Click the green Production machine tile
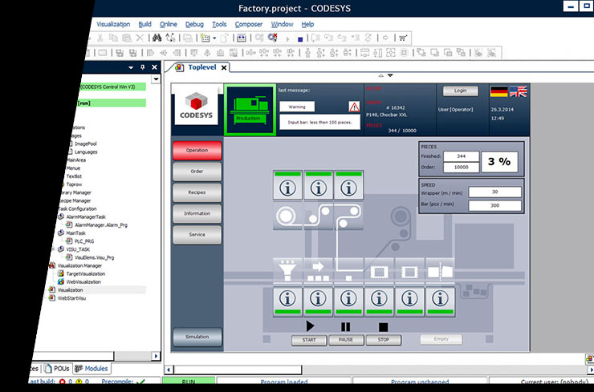The height and width of the screenshot is (392, 594). [x=250, y=110]
